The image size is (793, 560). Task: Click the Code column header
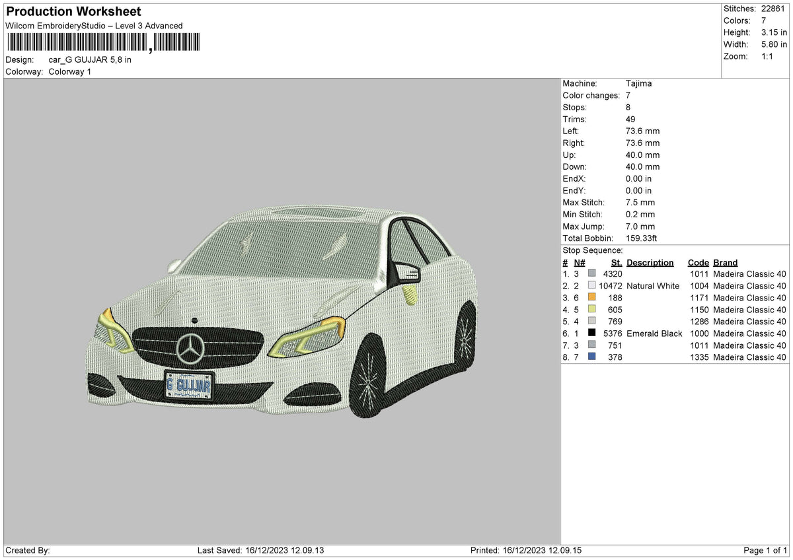[x=698, y=262]
